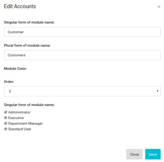The height and width of the screenshot is (162, 164).
Task: Toggle the Executive checkbox
Action: tap(6, 118)
